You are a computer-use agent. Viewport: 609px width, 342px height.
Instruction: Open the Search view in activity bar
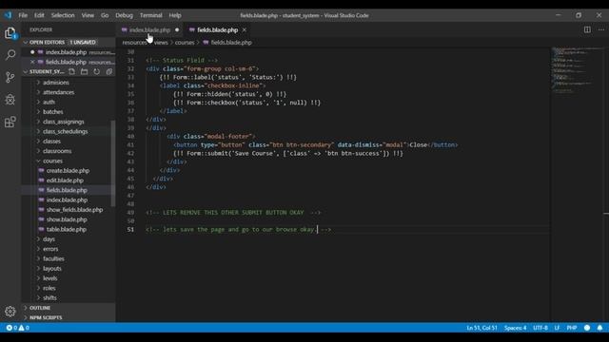pyautogui.click(x=10, y=55)
